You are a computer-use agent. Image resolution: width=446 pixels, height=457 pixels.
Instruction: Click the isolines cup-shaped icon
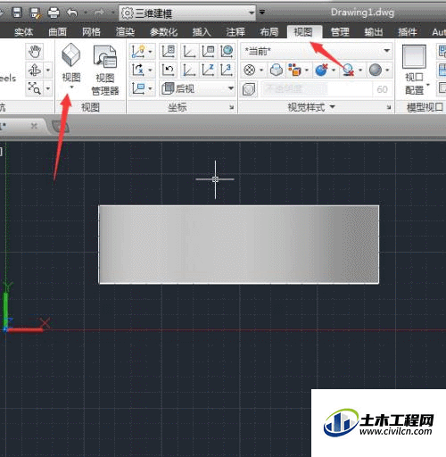(277, 71)
